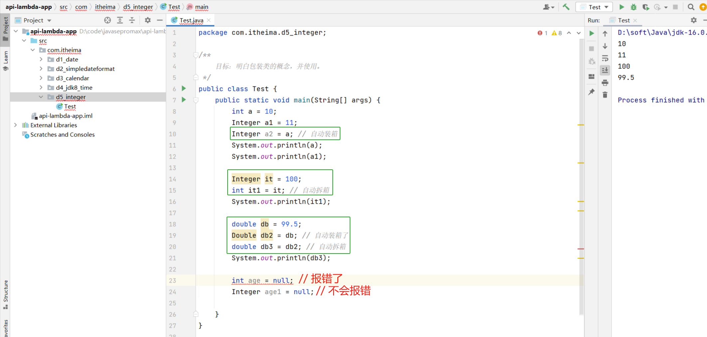
Task: Click the stop icon in top toolbar
Action: [x=675, y=7]
